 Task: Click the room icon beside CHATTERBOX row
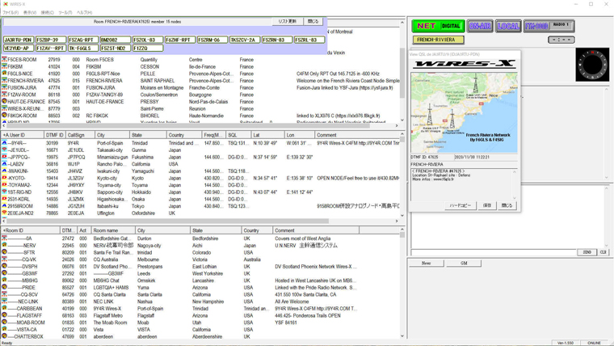click(x=4, y=336)
